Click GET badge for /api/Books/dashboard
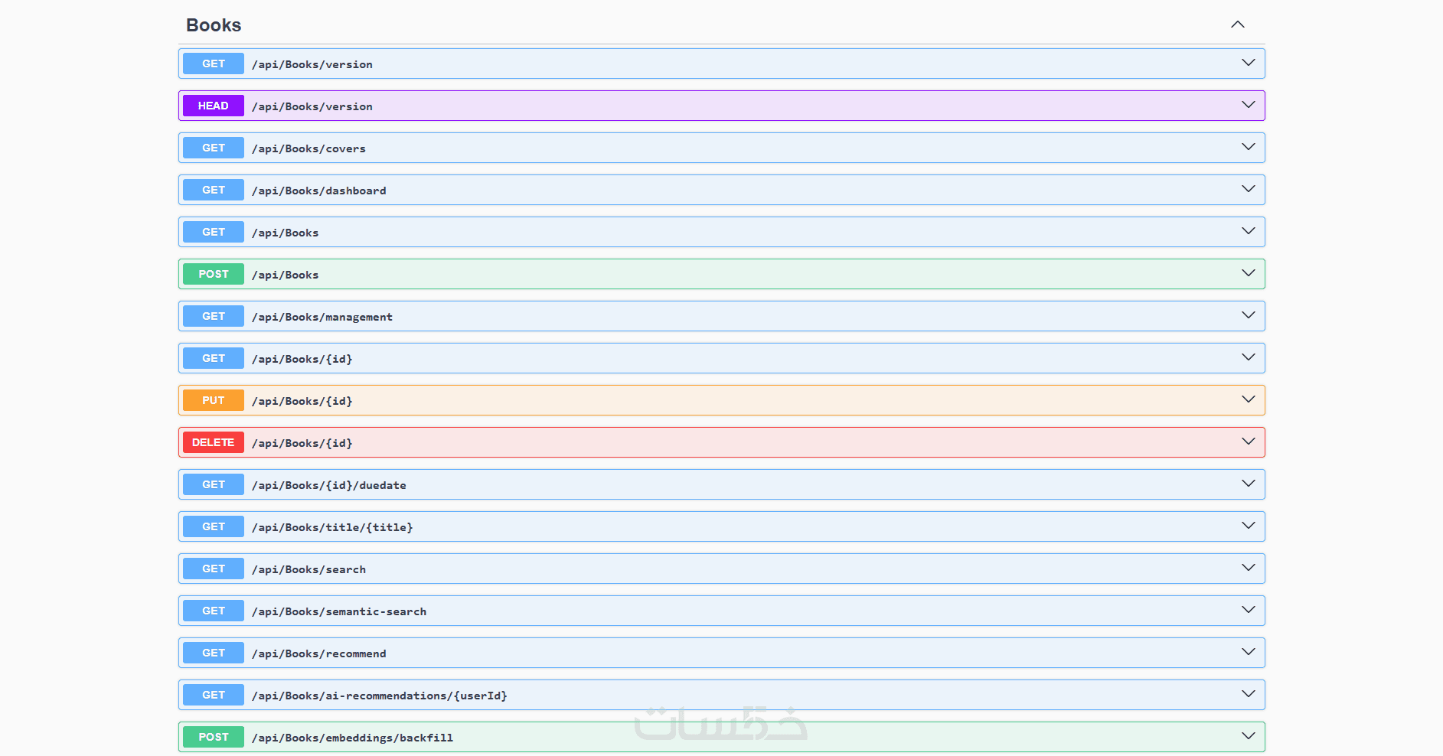The image size is (1443, 756). click(214, 190)
